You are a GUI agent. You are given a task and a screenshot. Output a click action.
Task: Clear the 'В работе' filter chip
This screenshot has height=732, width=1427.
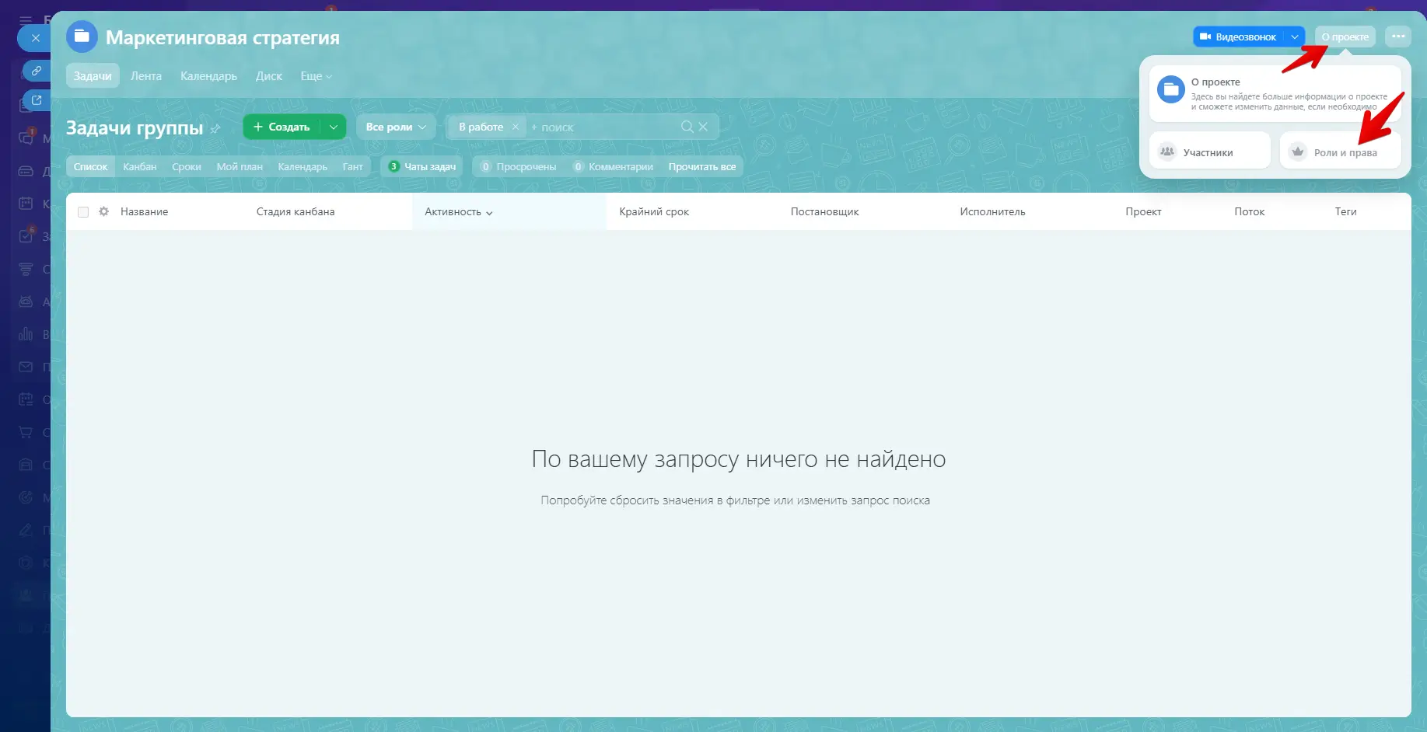[515, 126]
